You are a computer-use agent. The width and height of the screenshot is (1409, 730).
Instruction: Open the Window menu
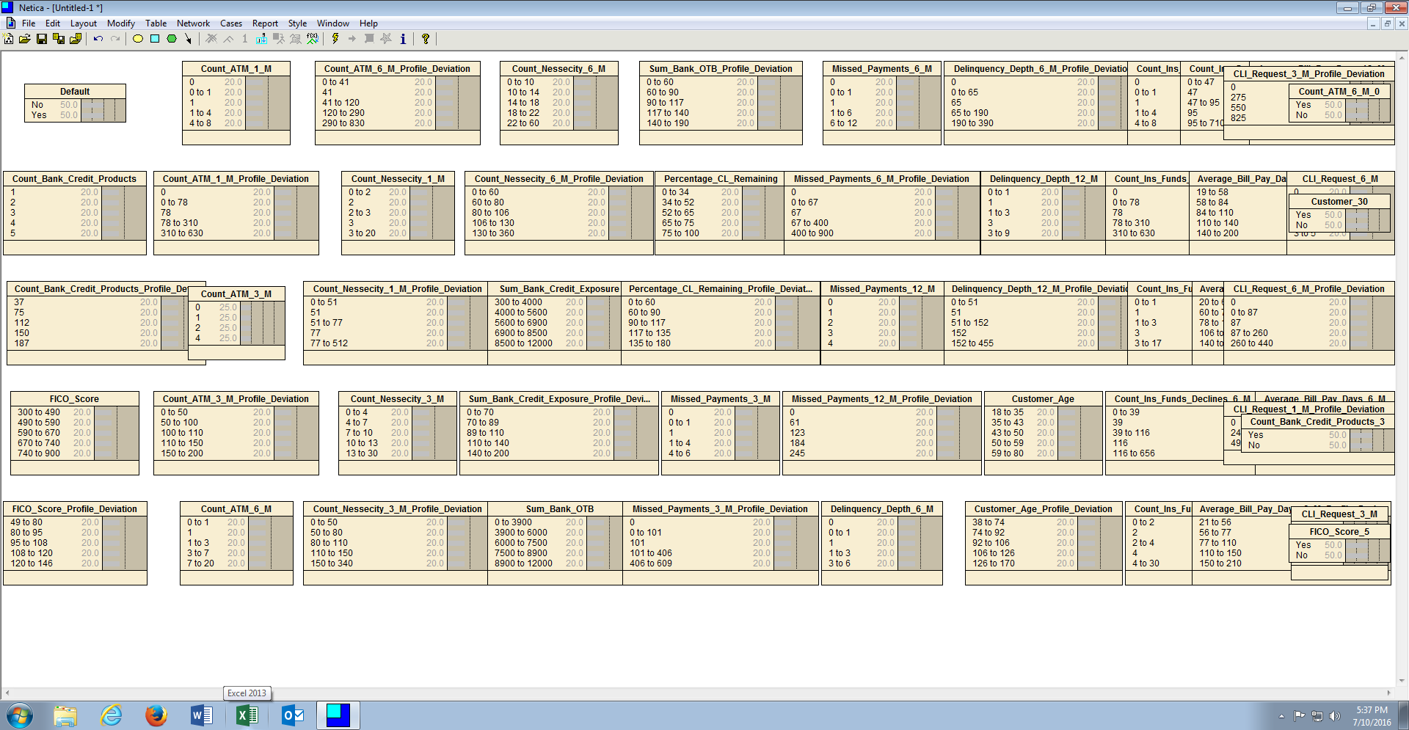point(333,23)
